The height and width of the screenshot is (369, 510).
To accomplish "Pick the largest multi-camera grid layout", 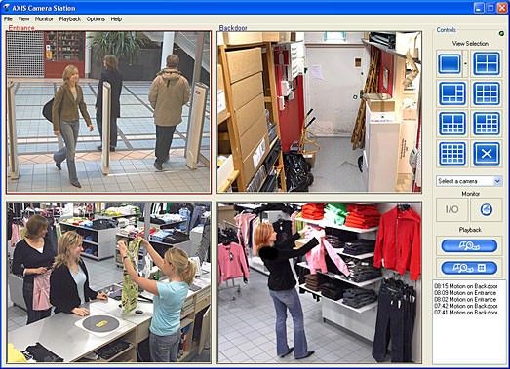I will tap(452, 153).
